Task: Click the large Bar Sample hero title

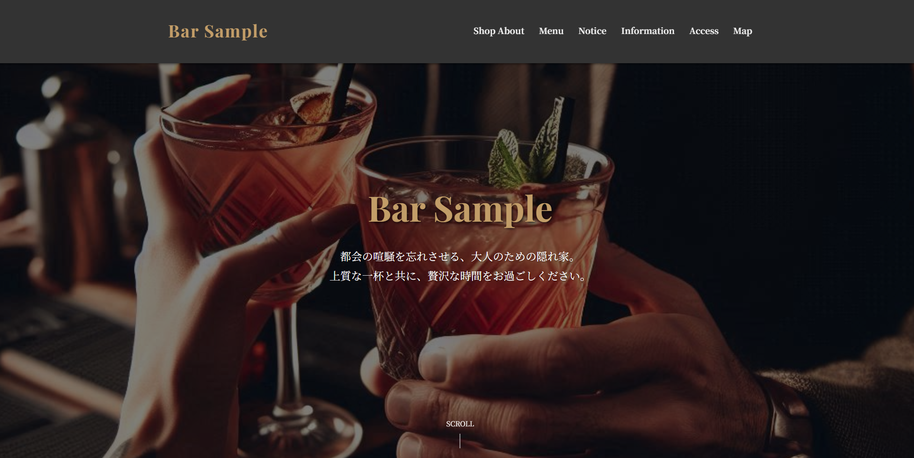Action: click(x=460, y=210)
